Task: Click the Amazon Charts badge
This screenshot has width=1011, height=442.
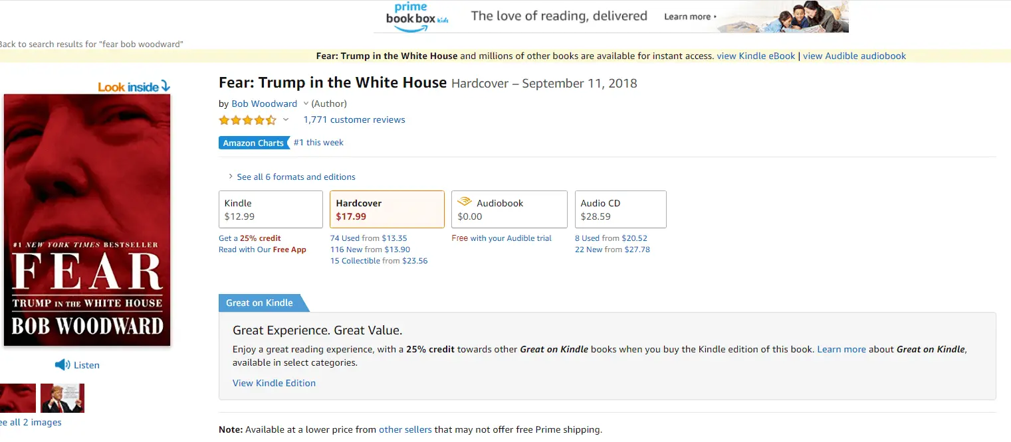Action: pos(253,143)
